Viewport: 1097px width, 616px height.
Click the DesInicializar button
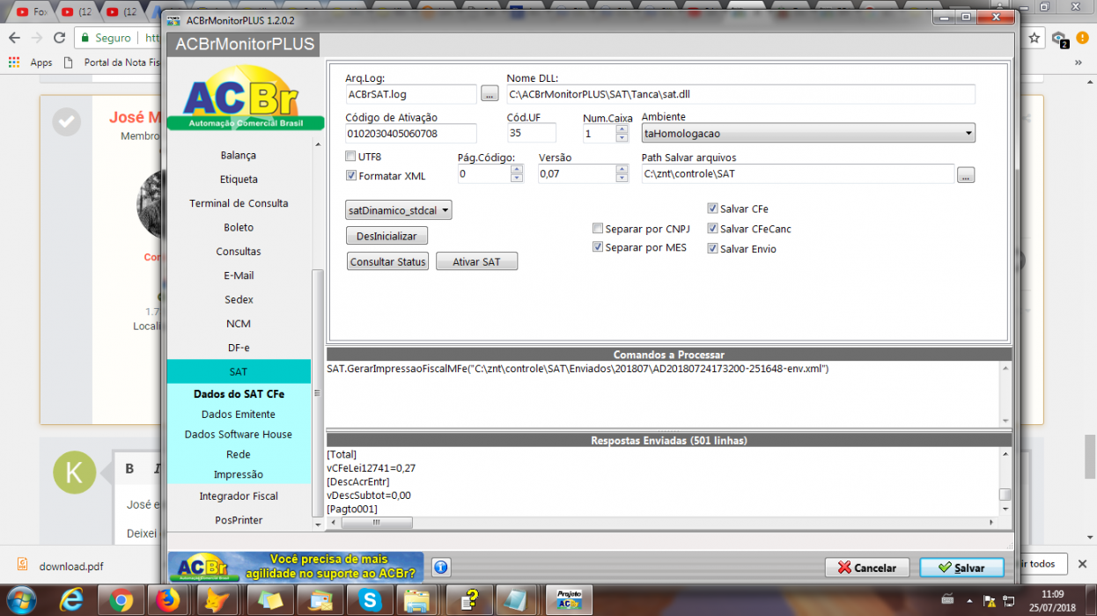[x=387, y=236]
